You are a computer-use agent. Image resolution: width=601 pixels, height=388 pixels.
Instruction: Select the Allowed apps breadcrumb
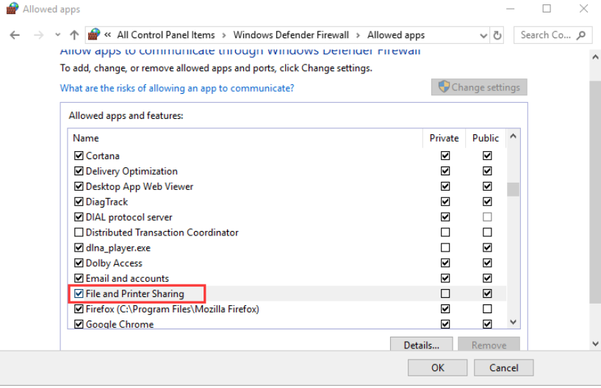click(x=396, y=34)
